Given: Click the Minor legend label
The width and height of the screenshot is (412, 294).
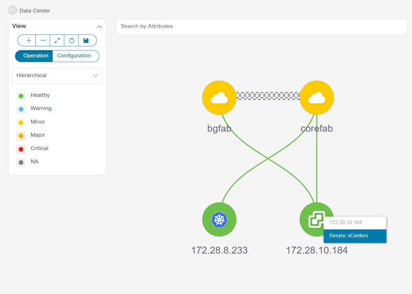Looking at the screenshot, I should 38,122.
